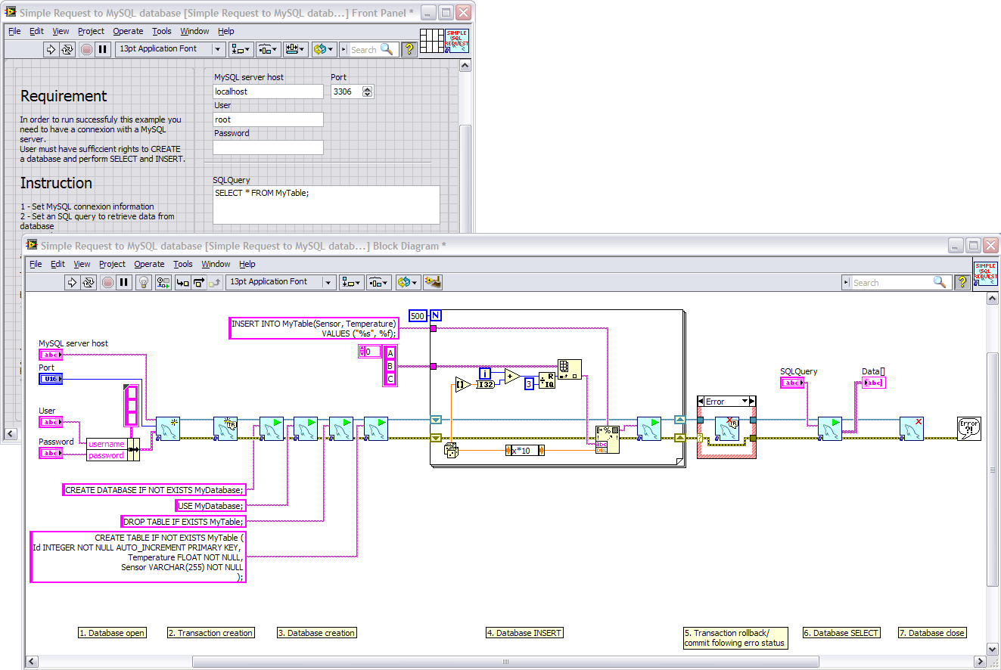
Task: Select the SQLQuery text input on front panel
Action: [325, 203]
